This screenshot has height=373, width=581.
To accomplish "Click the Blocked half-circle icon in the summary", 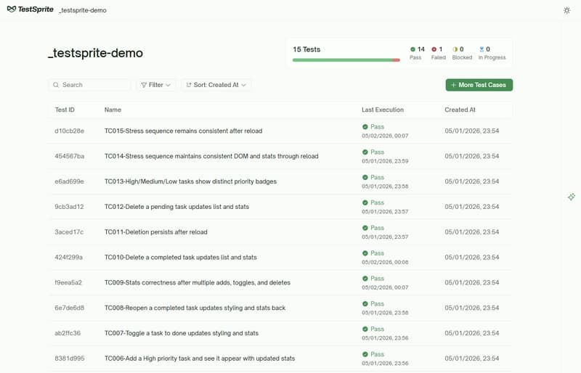I will 455,49.
